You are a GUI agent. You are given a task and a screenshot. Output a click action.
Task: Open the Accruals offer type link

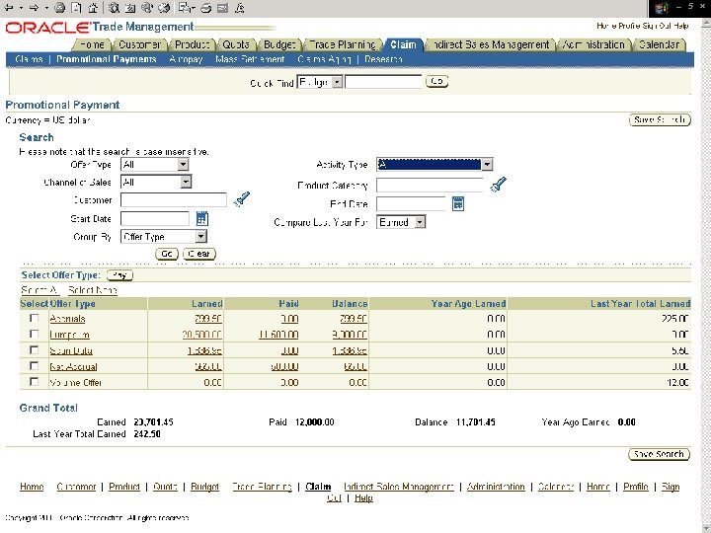(x=67, y=319)
